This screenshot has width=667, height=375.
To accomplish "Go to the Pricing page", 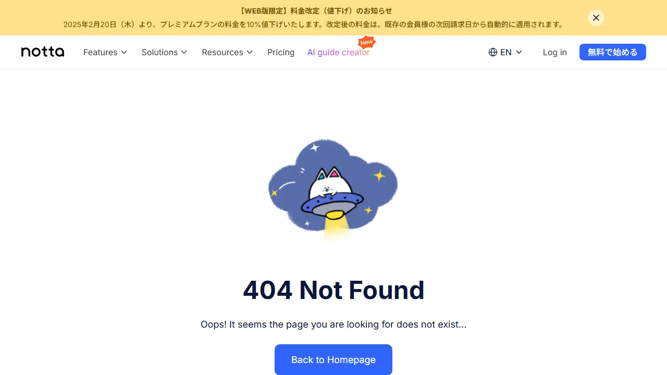I will tap(281, 52).
